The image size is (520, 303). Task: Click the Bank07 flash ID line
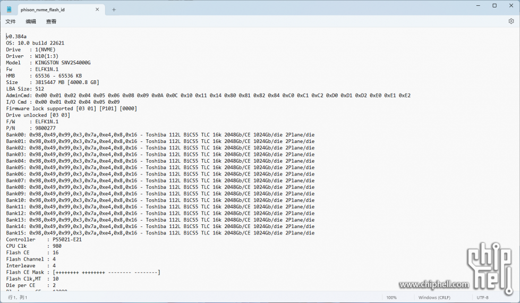(x=160, y=181)
